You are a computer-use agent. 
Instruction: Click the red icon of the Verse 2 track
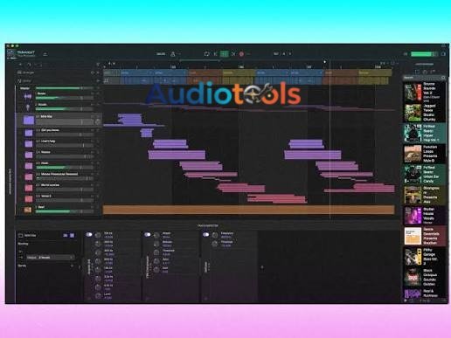click(x=29, y=199)
